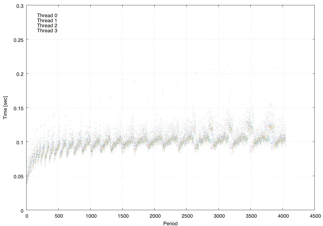Click the 'Time [sec]' y-axis title
The image size is (323, 226).
[5, 108]
